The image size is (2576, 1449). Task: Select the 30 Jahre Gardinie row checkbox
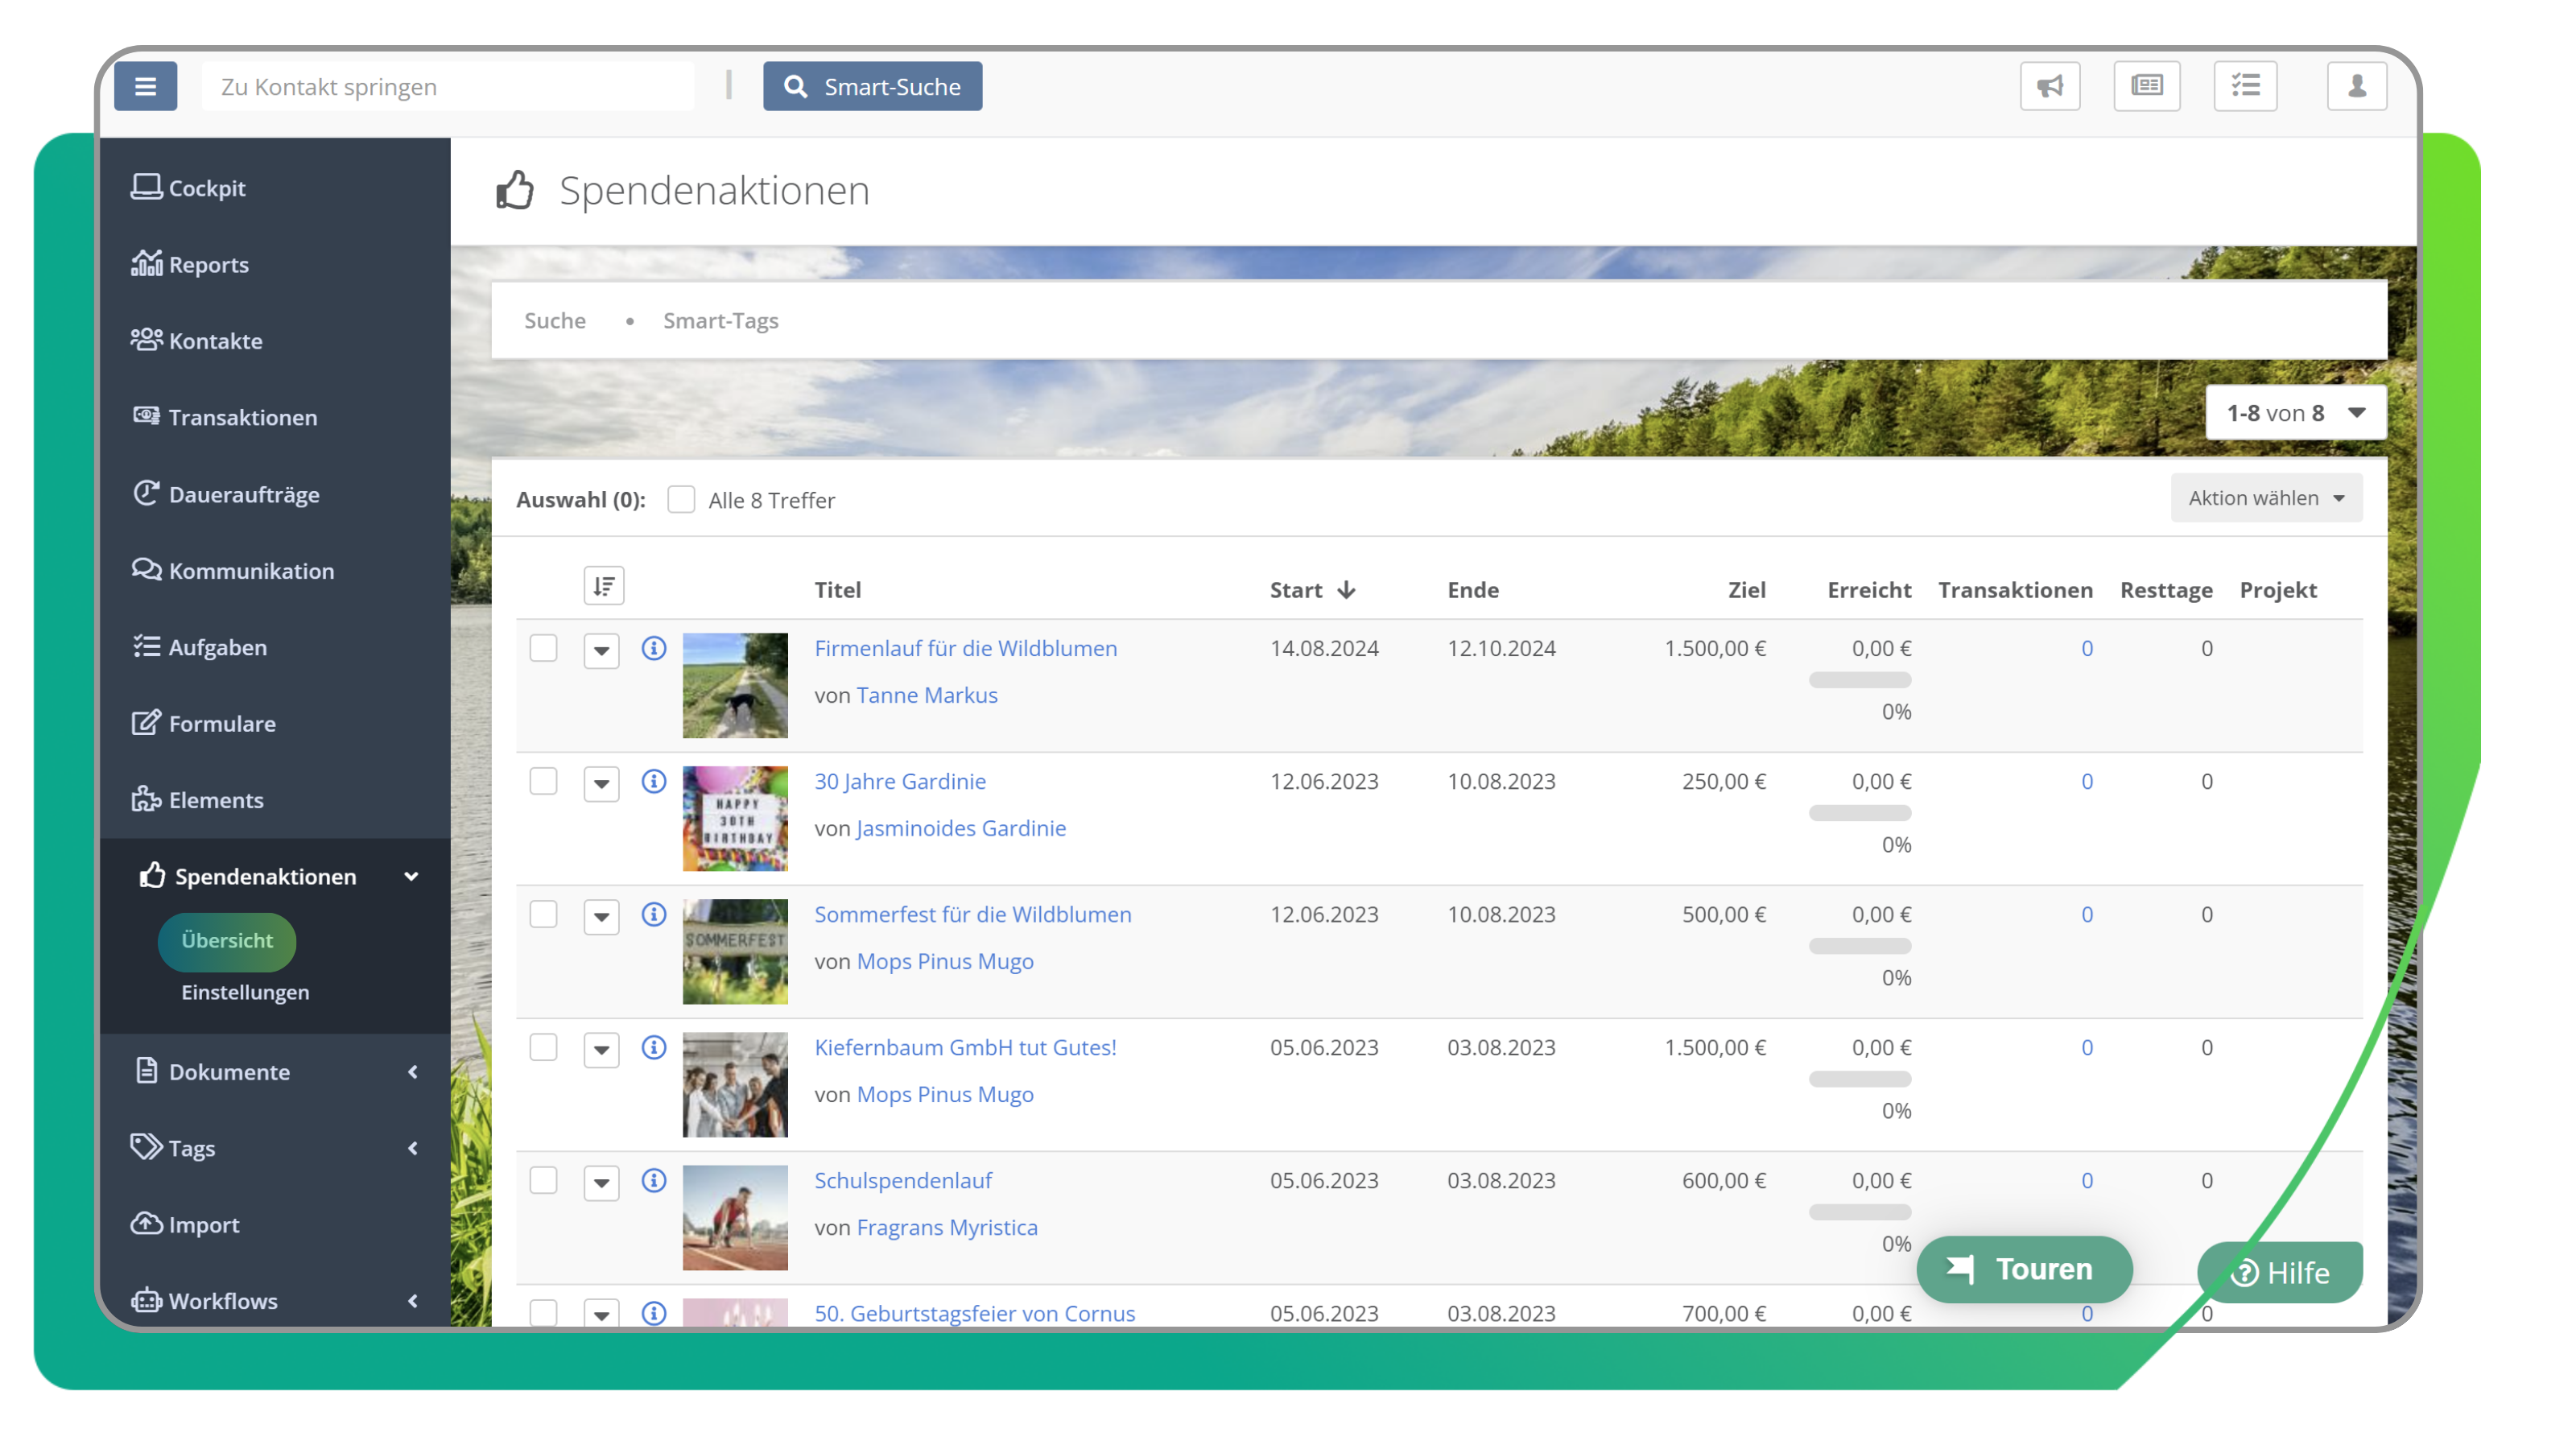(x=543, y=781)
